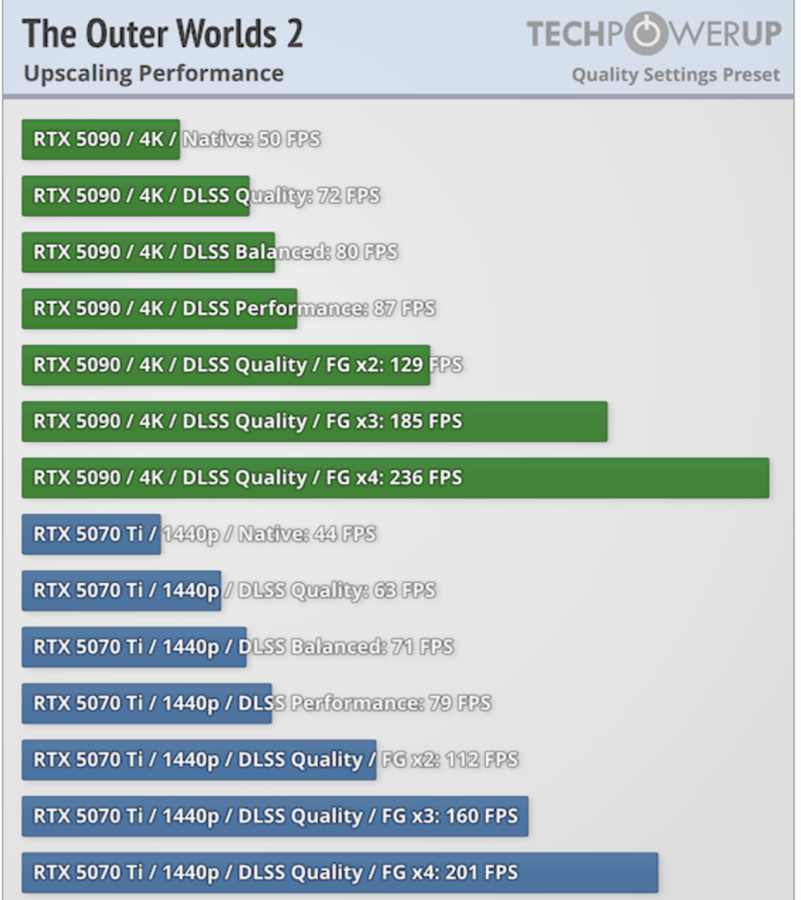Click the 'The Outer Worlds 2' chart title
Viewport: 801px width, 900px height.
coord(163,34)
